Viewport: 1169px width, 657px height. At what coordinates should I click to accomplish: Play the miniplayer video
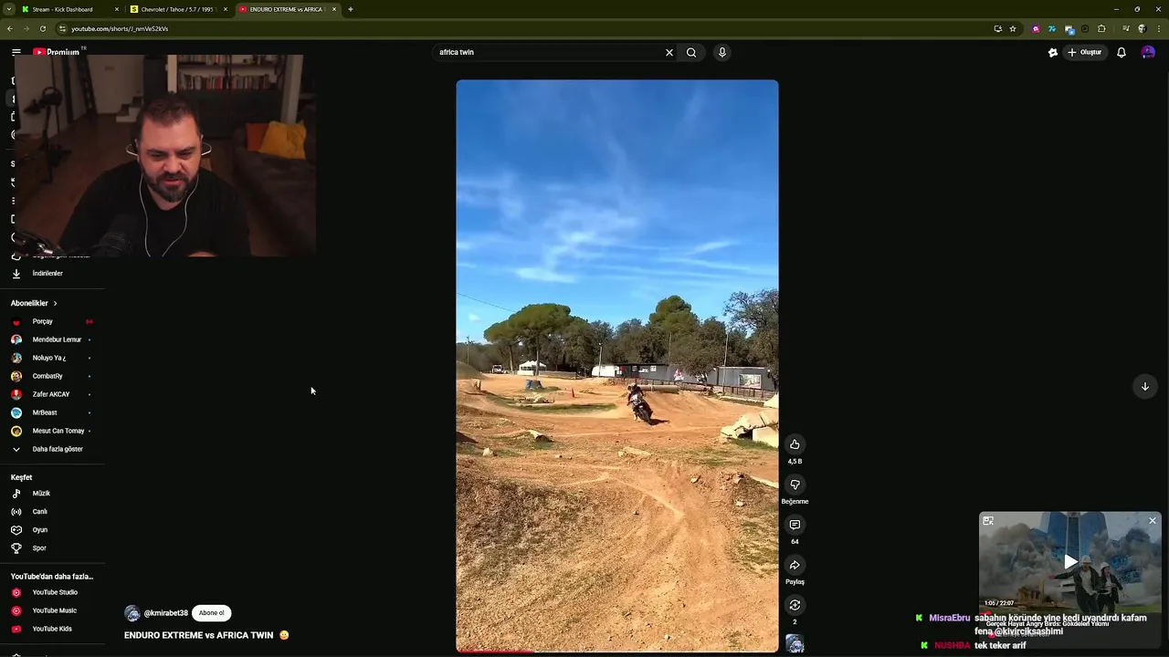point(1070,562)
